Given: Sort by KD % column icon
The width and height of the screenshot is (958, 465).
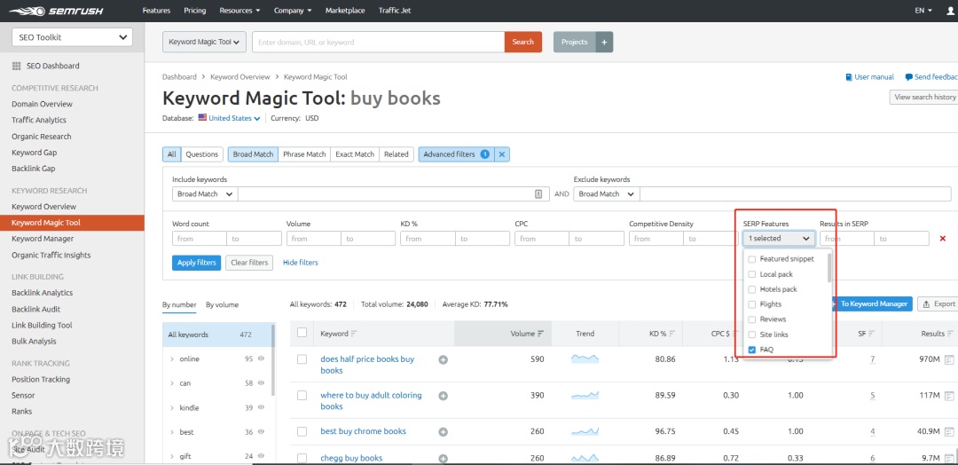Looking at the screenshot, I should (672, 334).
